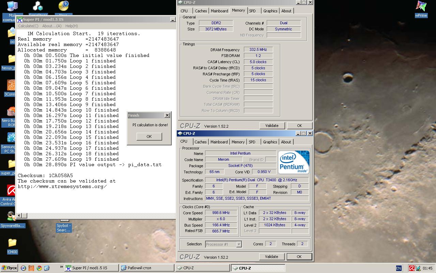Switch to Graphics tab in the lower CPU-Z window
This screenshot has width=436, height=273.
coord(270,142)
